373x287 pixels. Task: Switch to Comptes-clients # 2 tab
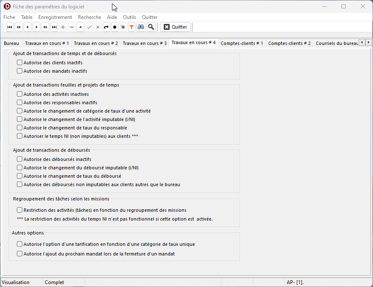point(290,43)
